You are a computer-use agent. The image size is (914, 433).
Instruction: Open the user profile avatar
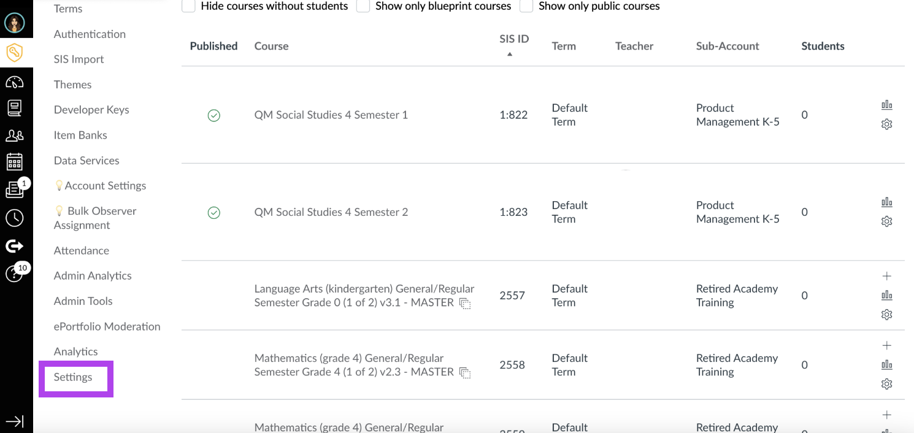tap(15, 23)
